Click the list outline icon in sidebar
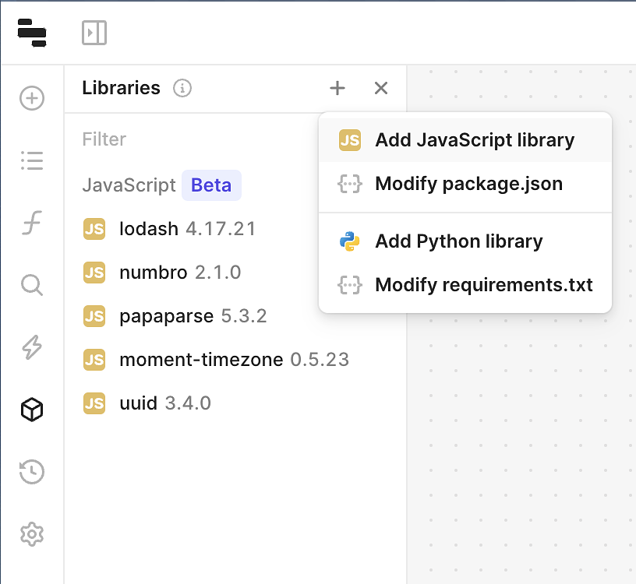 coord(31,160)
